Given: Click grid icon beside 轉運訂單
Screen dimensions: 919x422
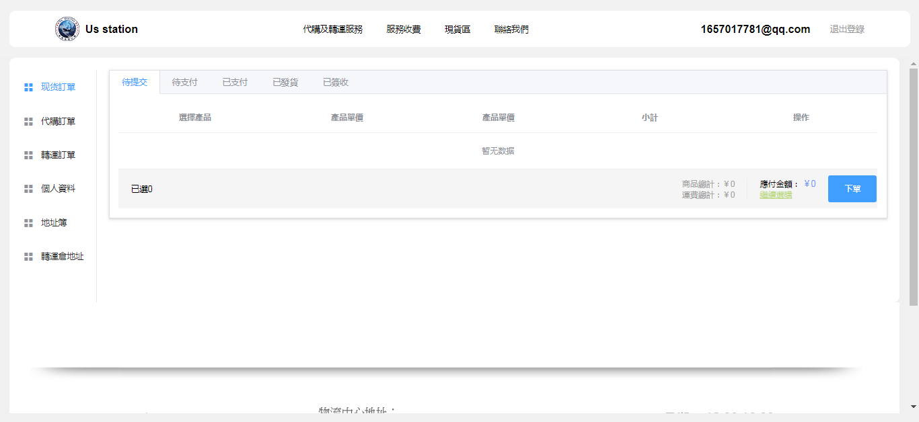Looking at the screenshot, I should (28, 155).
